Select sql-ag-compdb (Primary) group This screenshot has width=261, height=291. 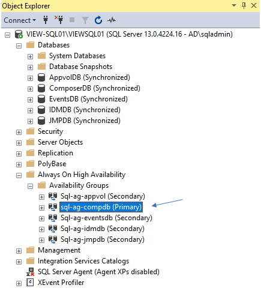click(101, 207)
